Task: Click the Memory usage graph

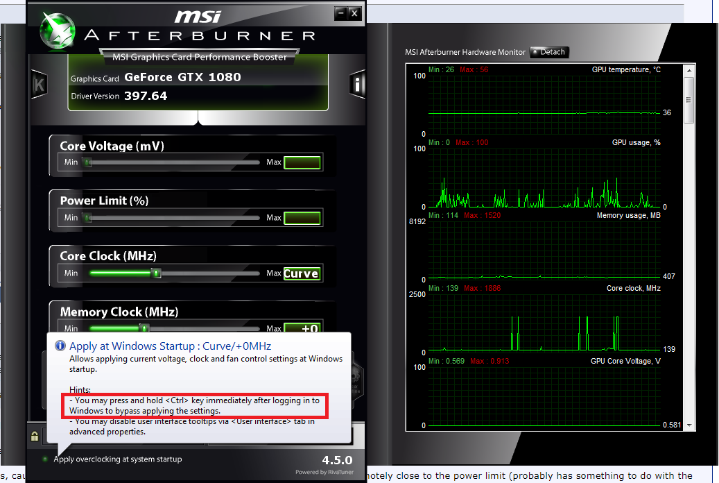Action: 544,251
